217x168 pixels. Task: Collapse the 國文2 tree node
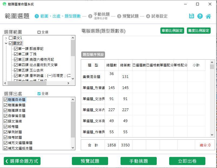6,43
